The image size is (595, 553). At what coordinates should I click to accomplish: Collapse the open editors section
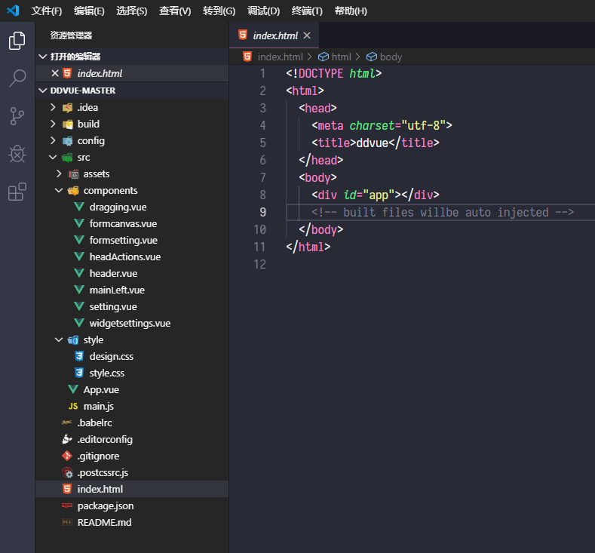point(43,57)
